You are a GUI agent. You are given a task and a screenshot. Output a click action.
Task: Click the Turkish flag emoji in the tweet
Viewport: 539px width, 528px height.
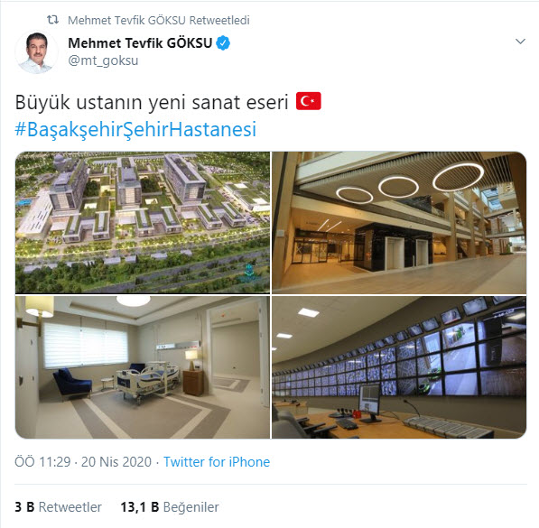pyautogui.click(x=309, y=101)
